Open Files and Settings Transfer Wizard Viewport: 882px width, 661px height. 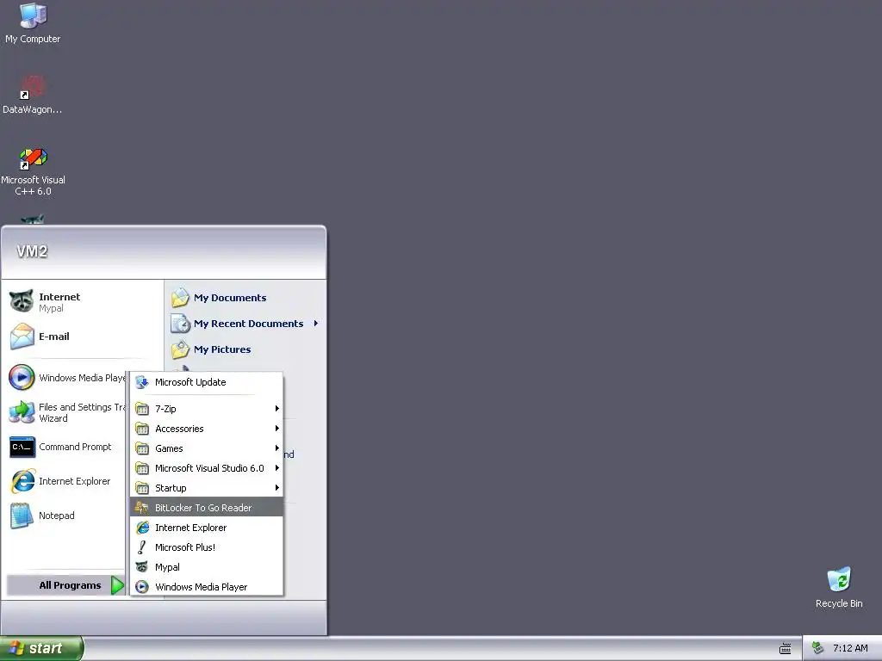click(x=67, y=412)
